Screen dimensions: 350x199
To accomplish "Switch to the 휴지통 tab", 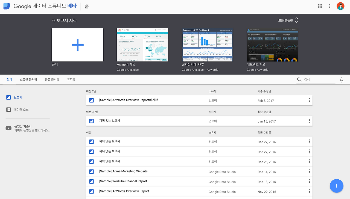I will (71, 79).
